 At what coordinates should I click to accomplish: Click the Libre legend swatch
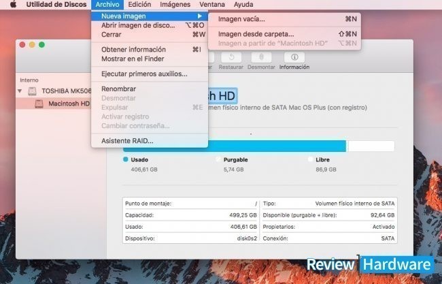[310, 159]
